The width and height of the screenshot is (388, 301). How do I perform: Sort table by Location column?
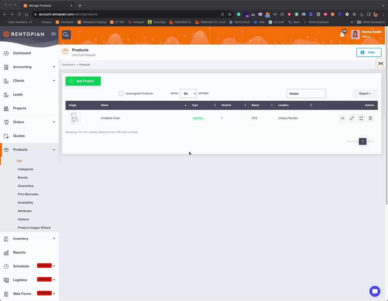click(295, 105)
